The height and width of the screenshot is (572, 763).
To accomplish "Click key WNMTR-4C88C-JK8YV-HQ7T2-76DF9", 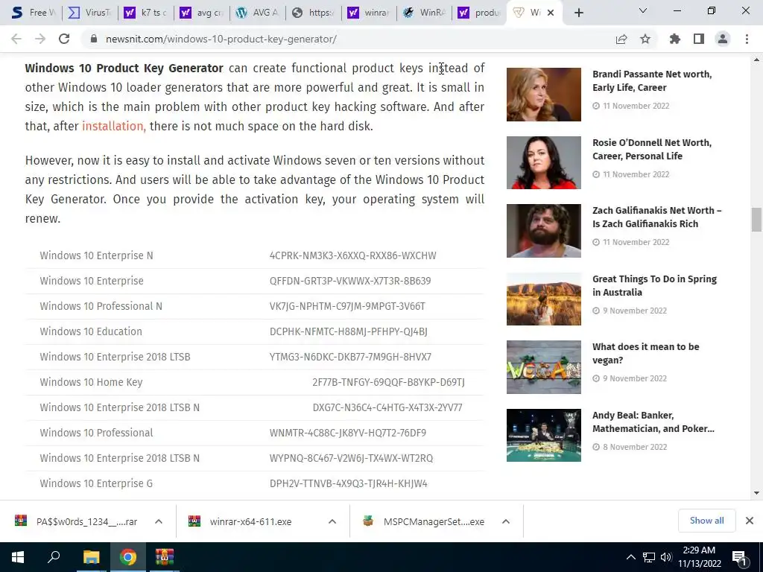I will tap(348, 433).
